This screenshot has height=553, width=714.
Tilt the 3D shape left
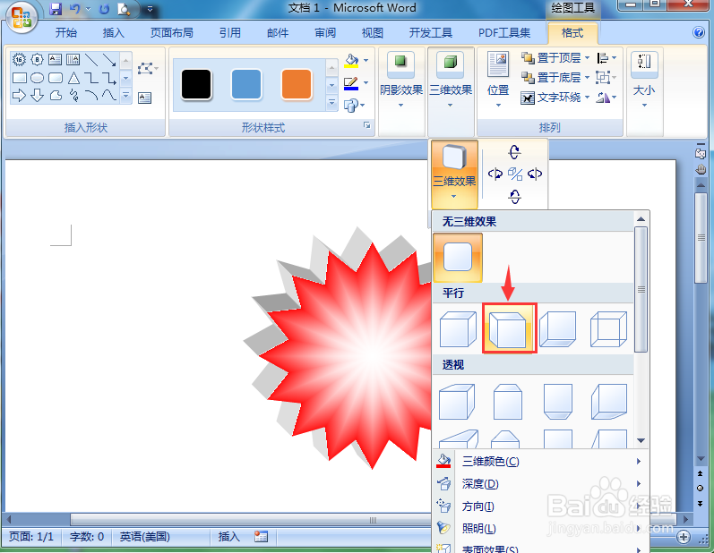coord(495,174)
